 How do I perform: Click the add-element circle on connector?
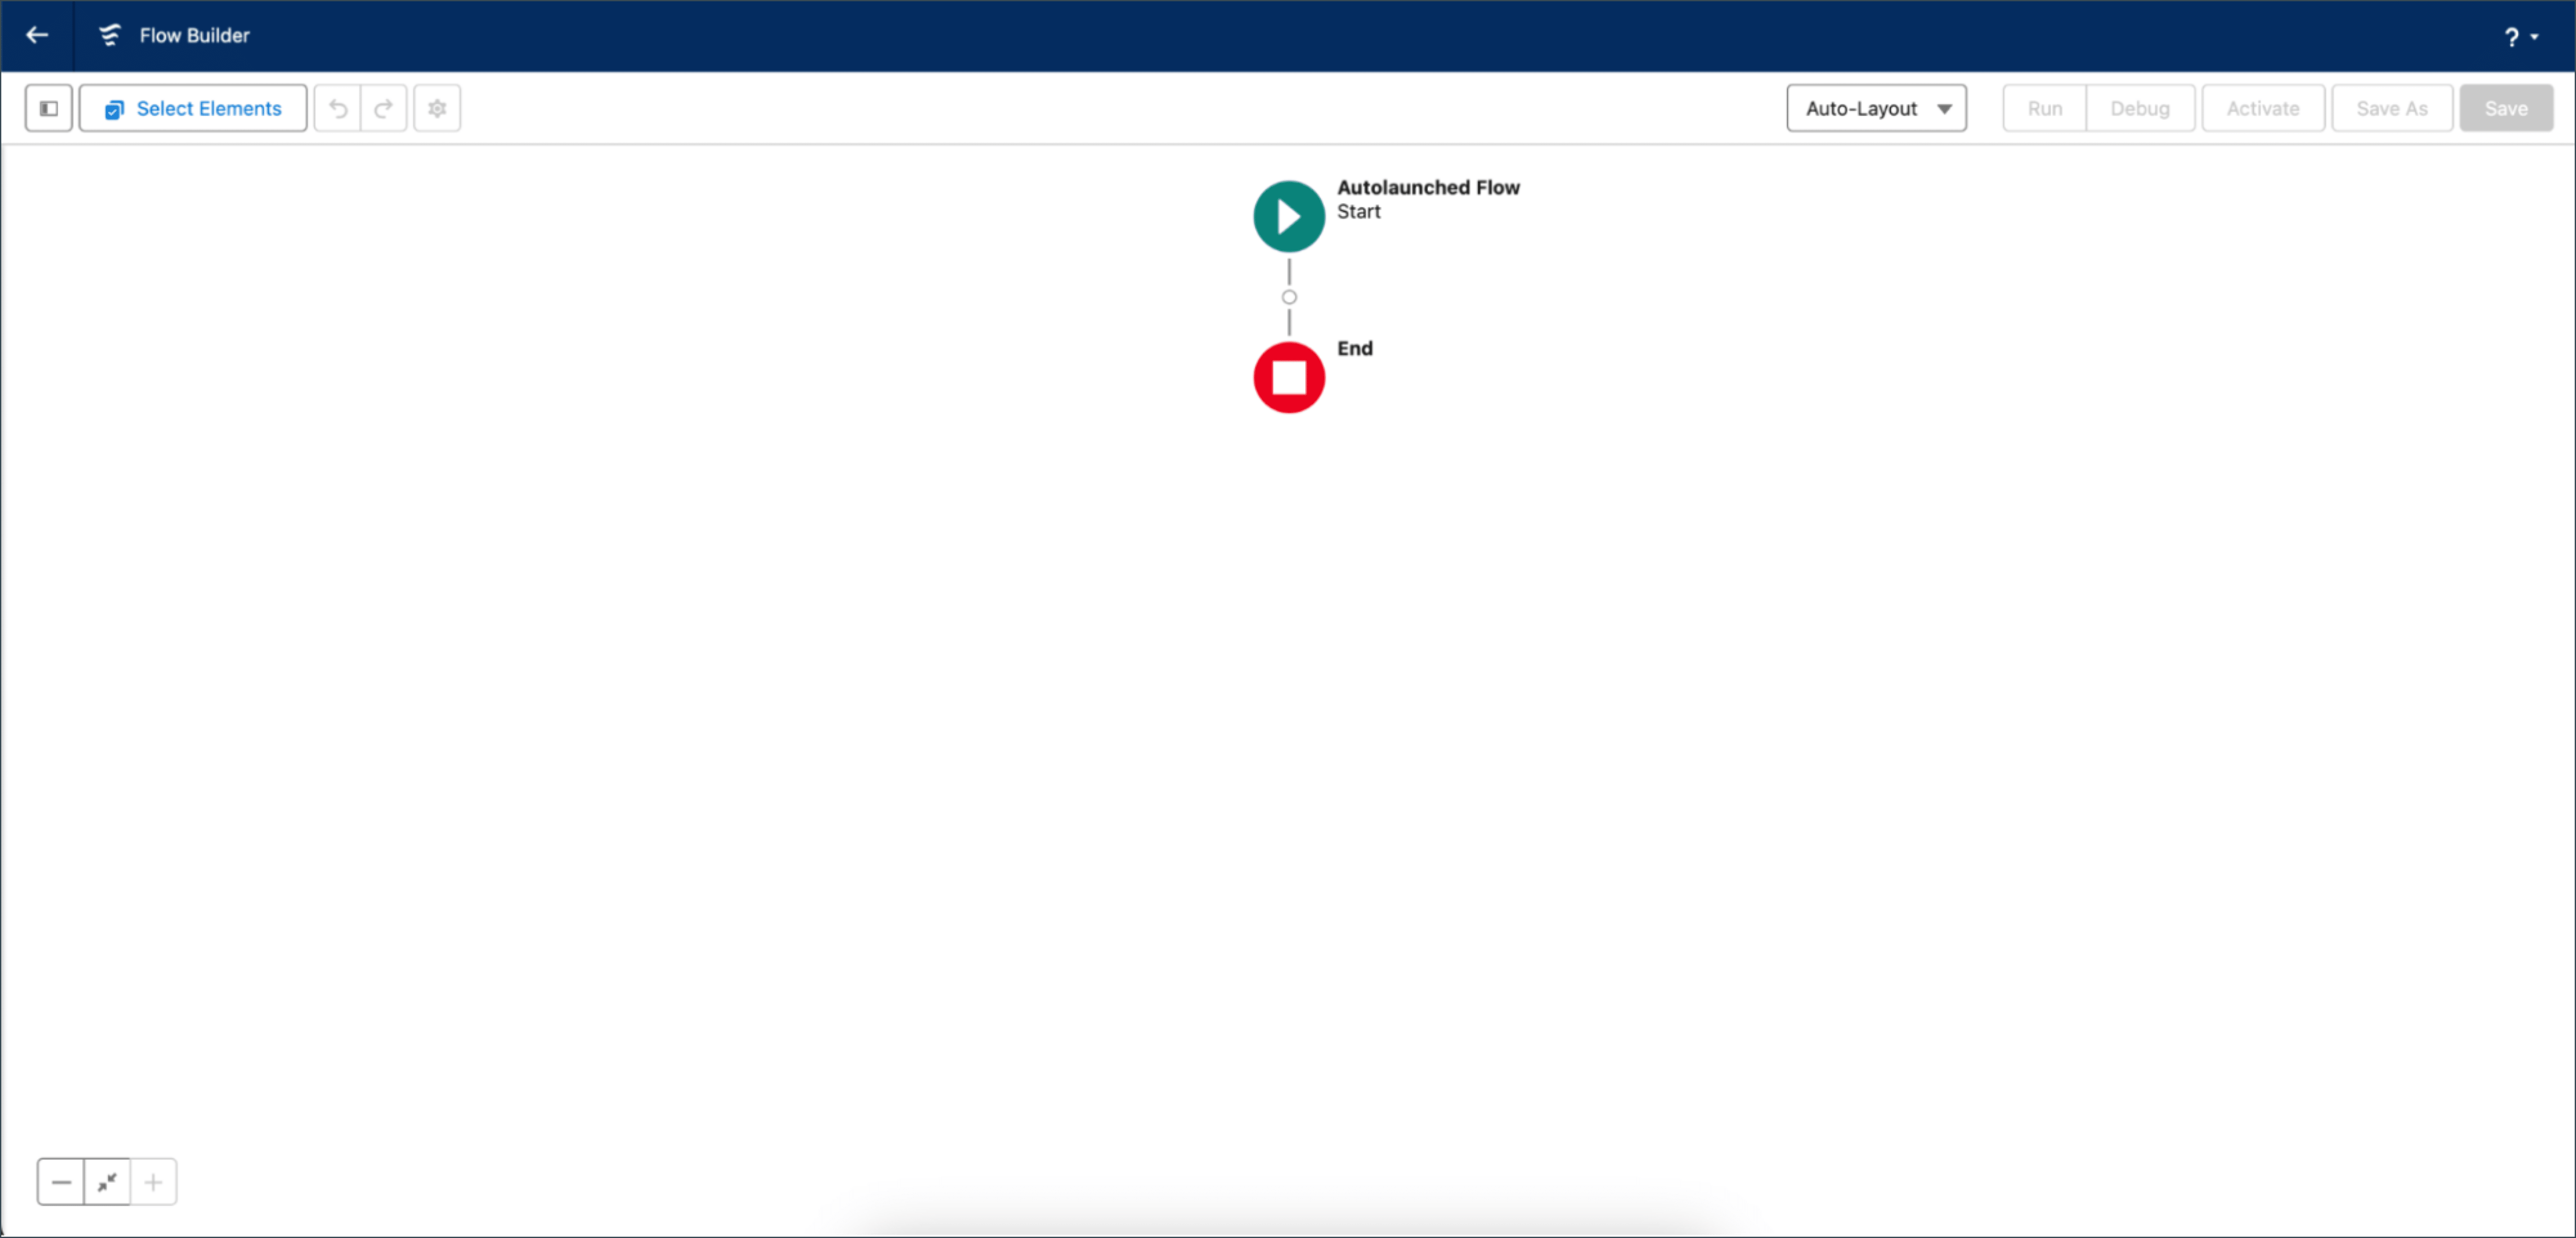click(x=1289, y=297)
